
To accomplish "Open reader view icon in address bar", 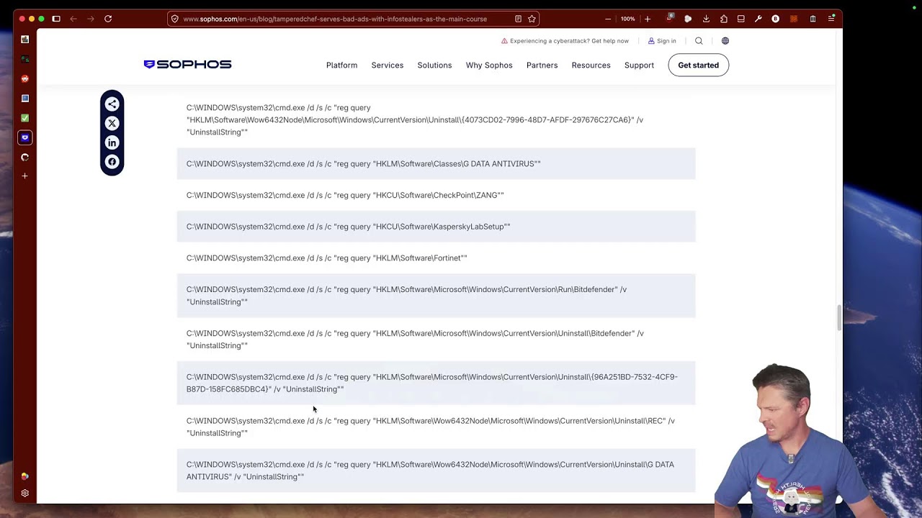I will tap(518, 19).
